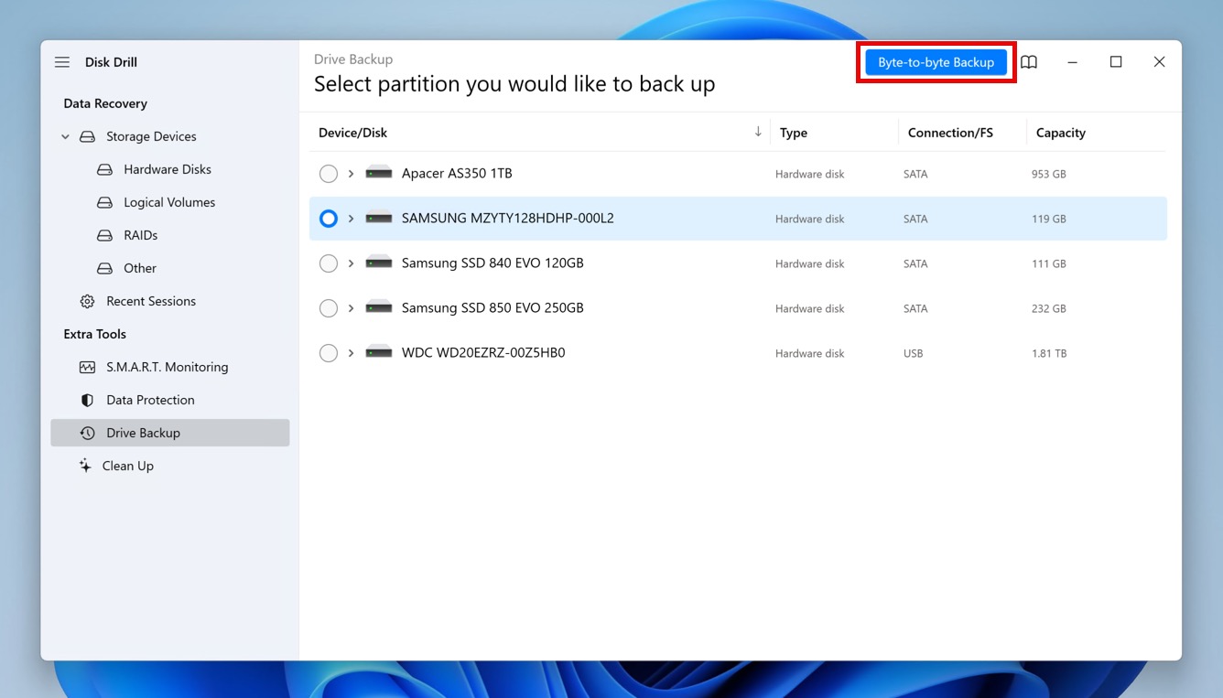
Task: Expand the Samsung SSD 840 EVO 120GB partitions
Action: [x=351, y=263]
